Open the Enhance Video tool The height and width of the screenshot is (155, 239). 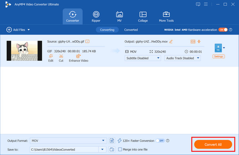pos(78,58)
